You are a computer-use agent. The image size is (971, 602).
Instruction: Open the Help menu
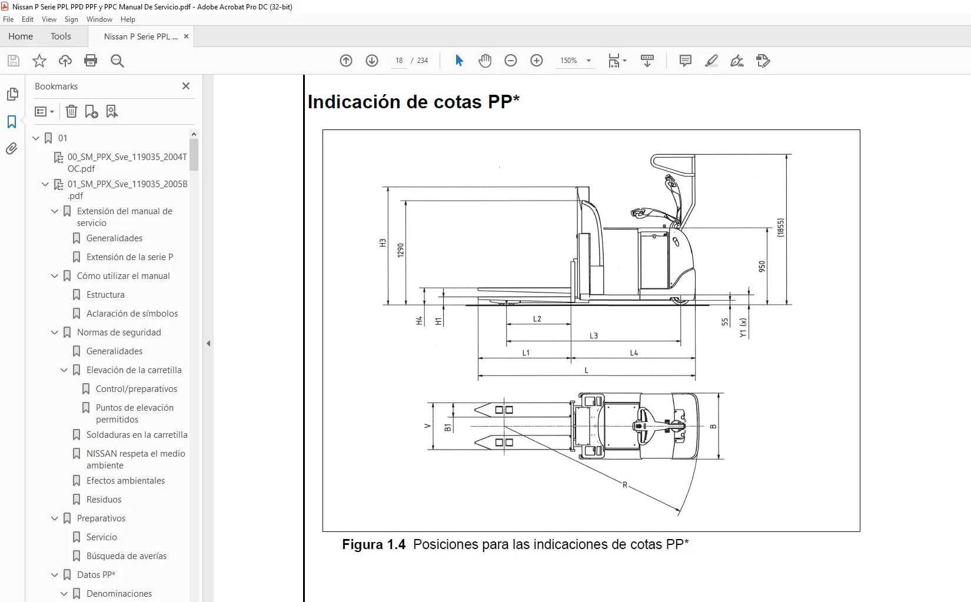128,19
